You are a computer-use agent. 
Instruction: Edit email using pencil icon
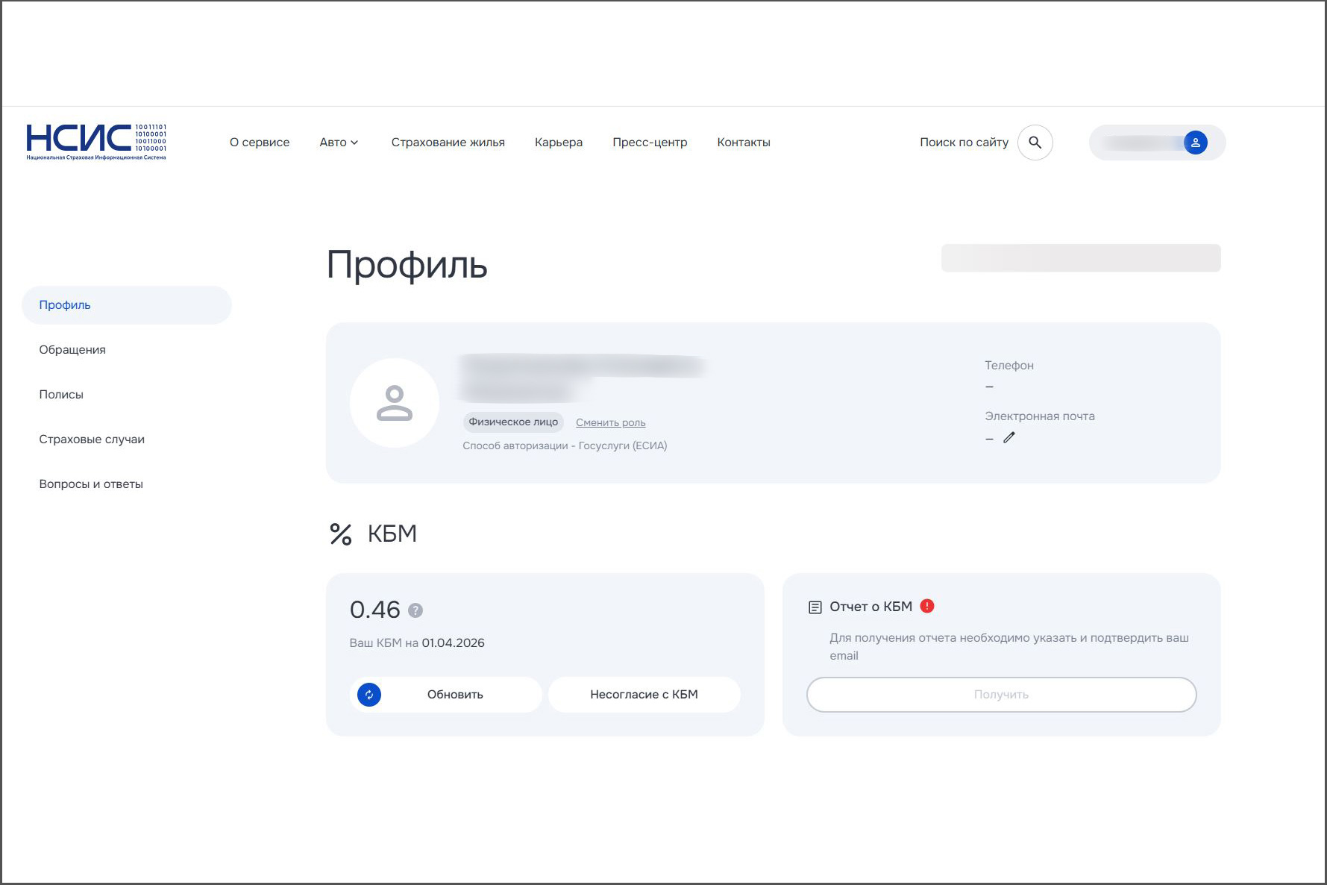(x=1009, y=438)
